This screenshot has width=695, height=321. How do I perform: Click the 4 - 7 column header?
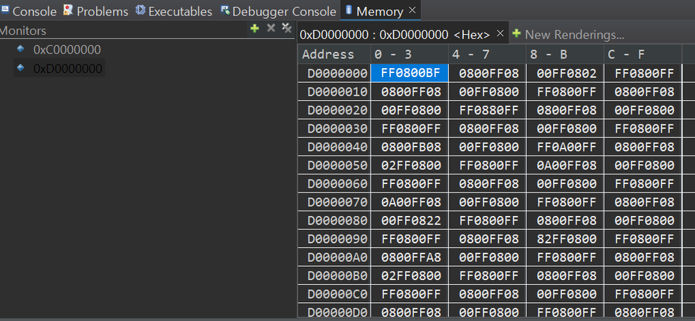coord(487,54)
